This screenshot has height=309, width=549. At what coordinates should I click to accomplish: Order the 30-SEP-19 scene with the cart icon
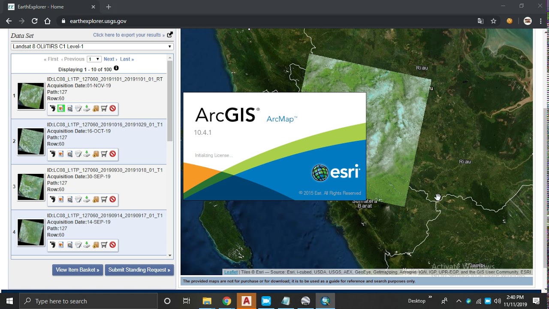click(x=104, y=200)
